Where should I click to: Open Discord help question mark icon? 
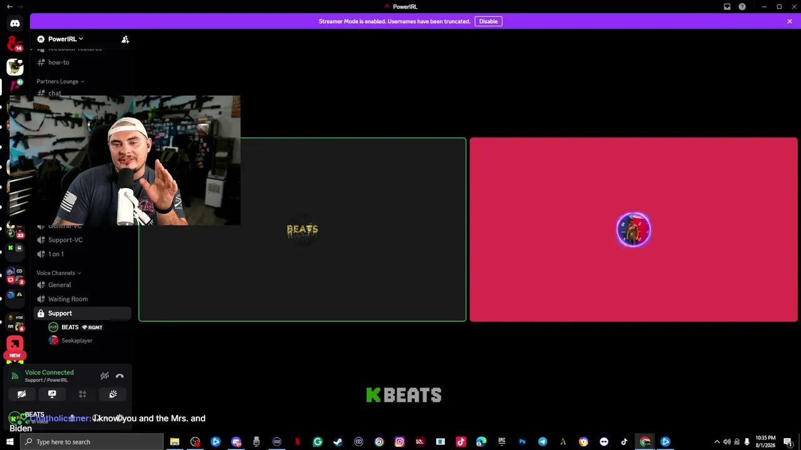742,6
